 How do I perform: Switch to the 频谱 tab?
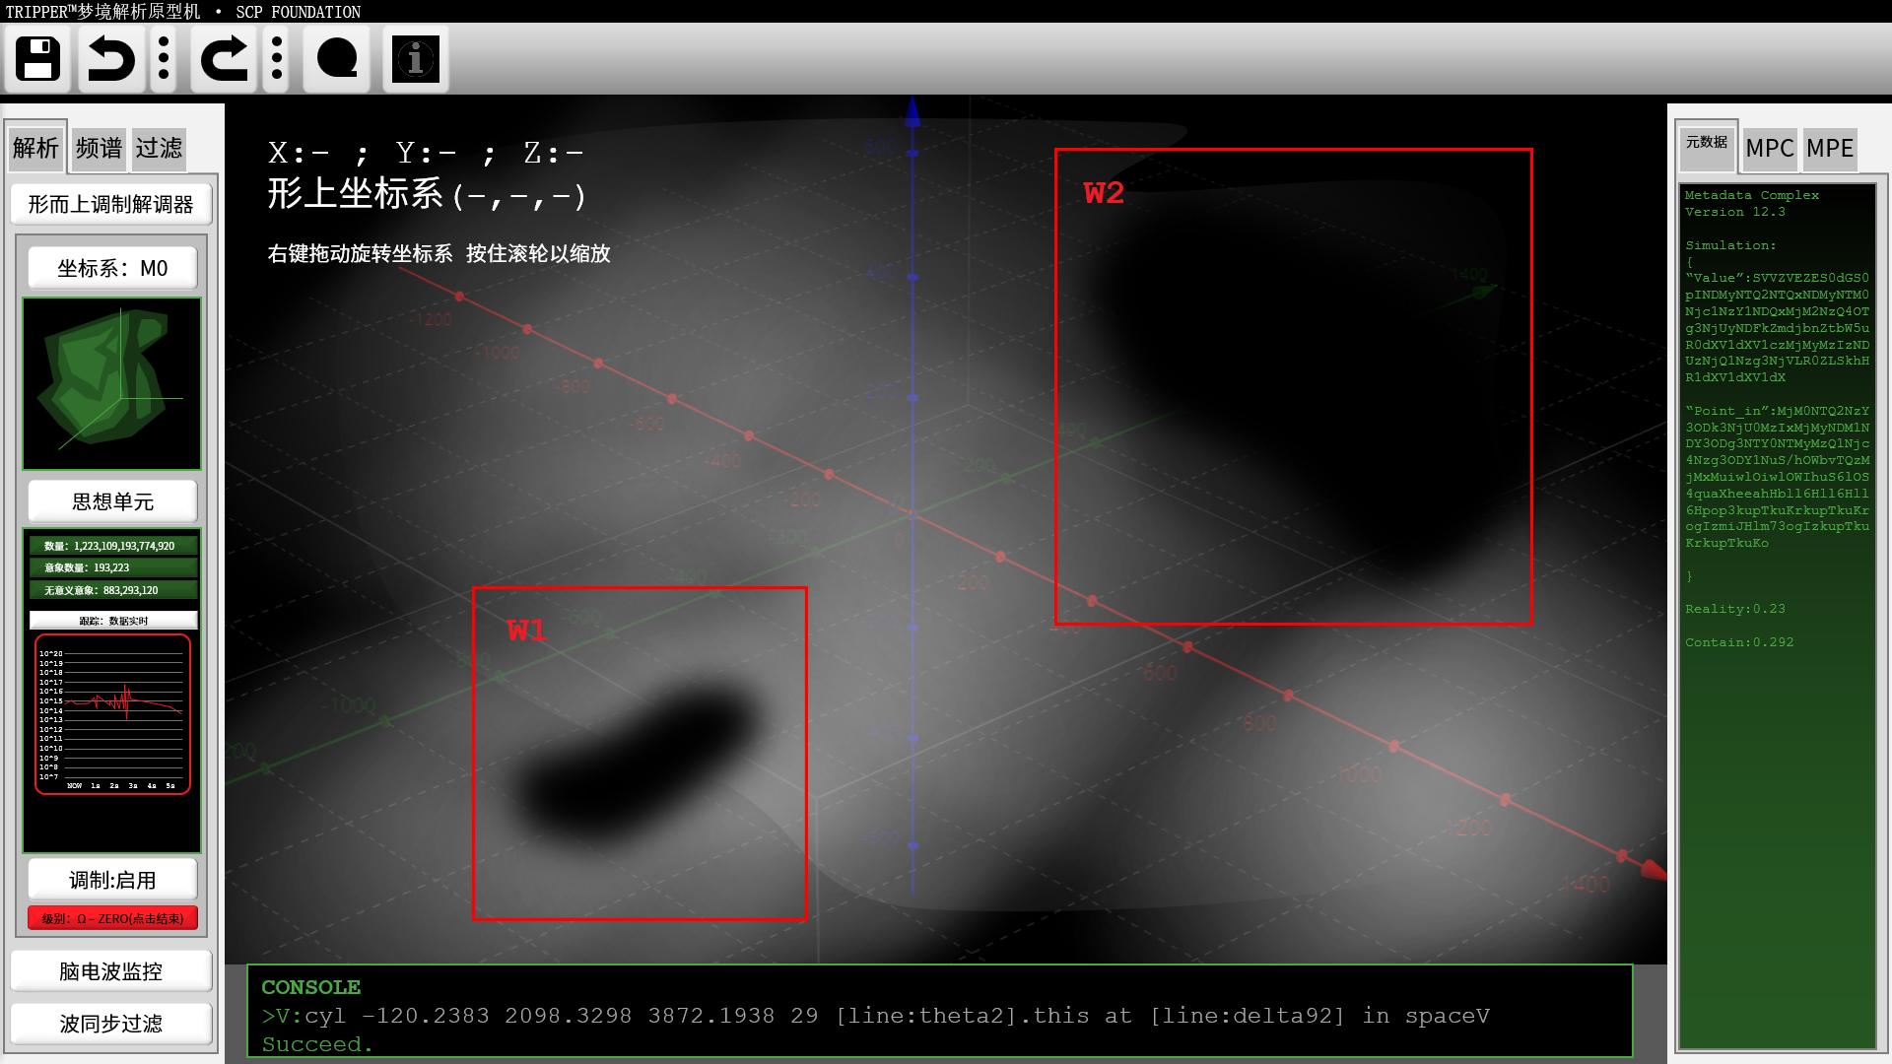98,148
